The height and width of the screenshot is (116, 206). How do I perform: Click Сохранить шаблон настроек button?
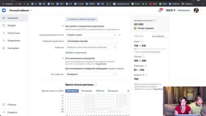[81, 19]
